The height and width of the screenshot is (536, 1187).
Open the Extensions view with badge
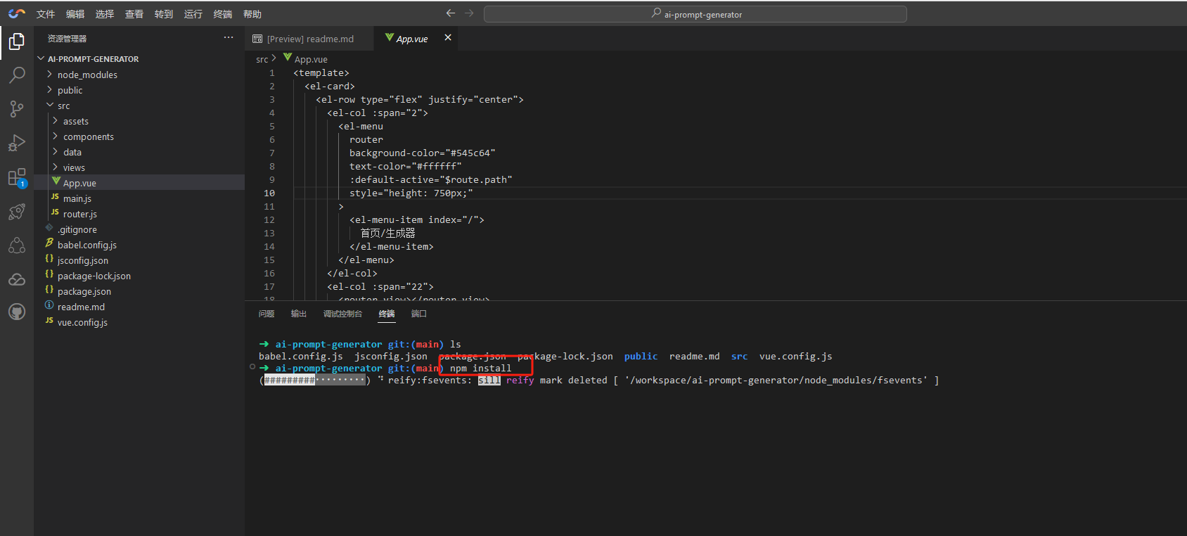click(17, 177)
